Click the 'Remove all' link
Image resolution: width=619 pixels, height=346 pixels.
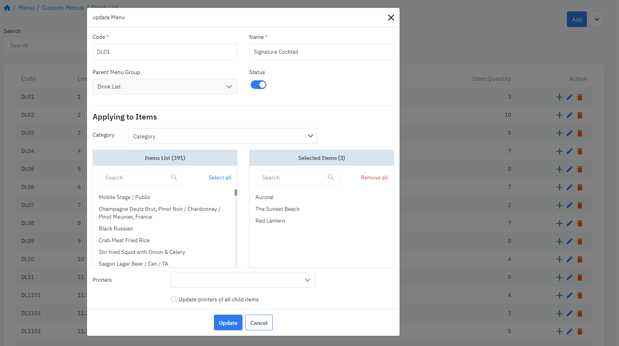pos(374,178)
